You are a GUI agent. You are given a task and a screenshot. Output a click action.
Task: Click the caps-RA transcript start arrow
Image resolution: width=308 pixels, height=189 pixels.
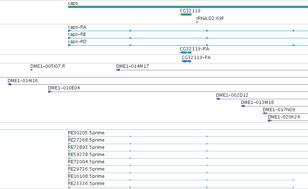point(69,31)
